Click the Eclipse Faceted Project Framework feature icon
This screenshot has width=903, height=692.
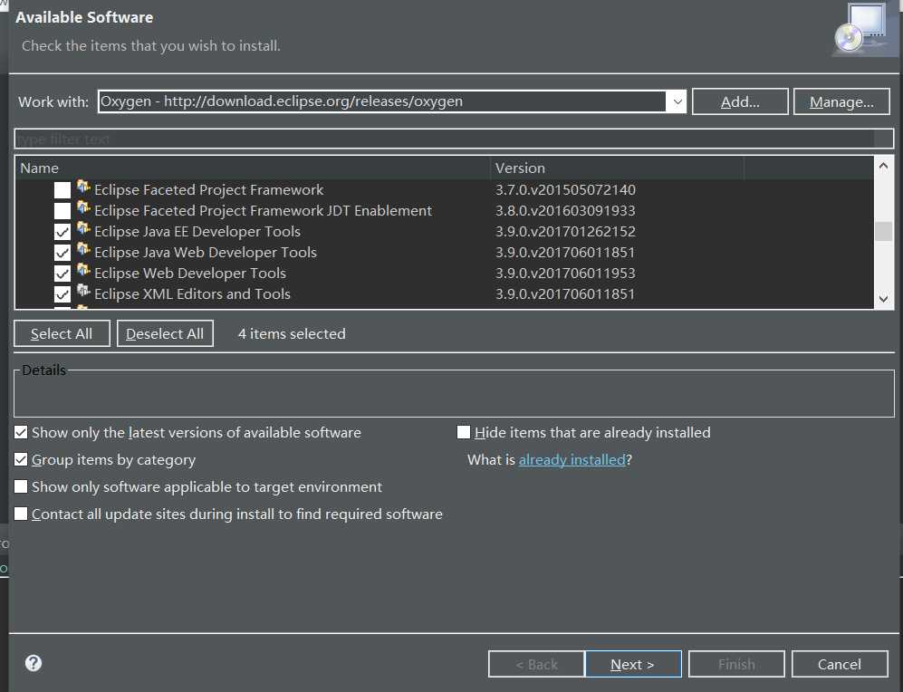click(83, 187)
